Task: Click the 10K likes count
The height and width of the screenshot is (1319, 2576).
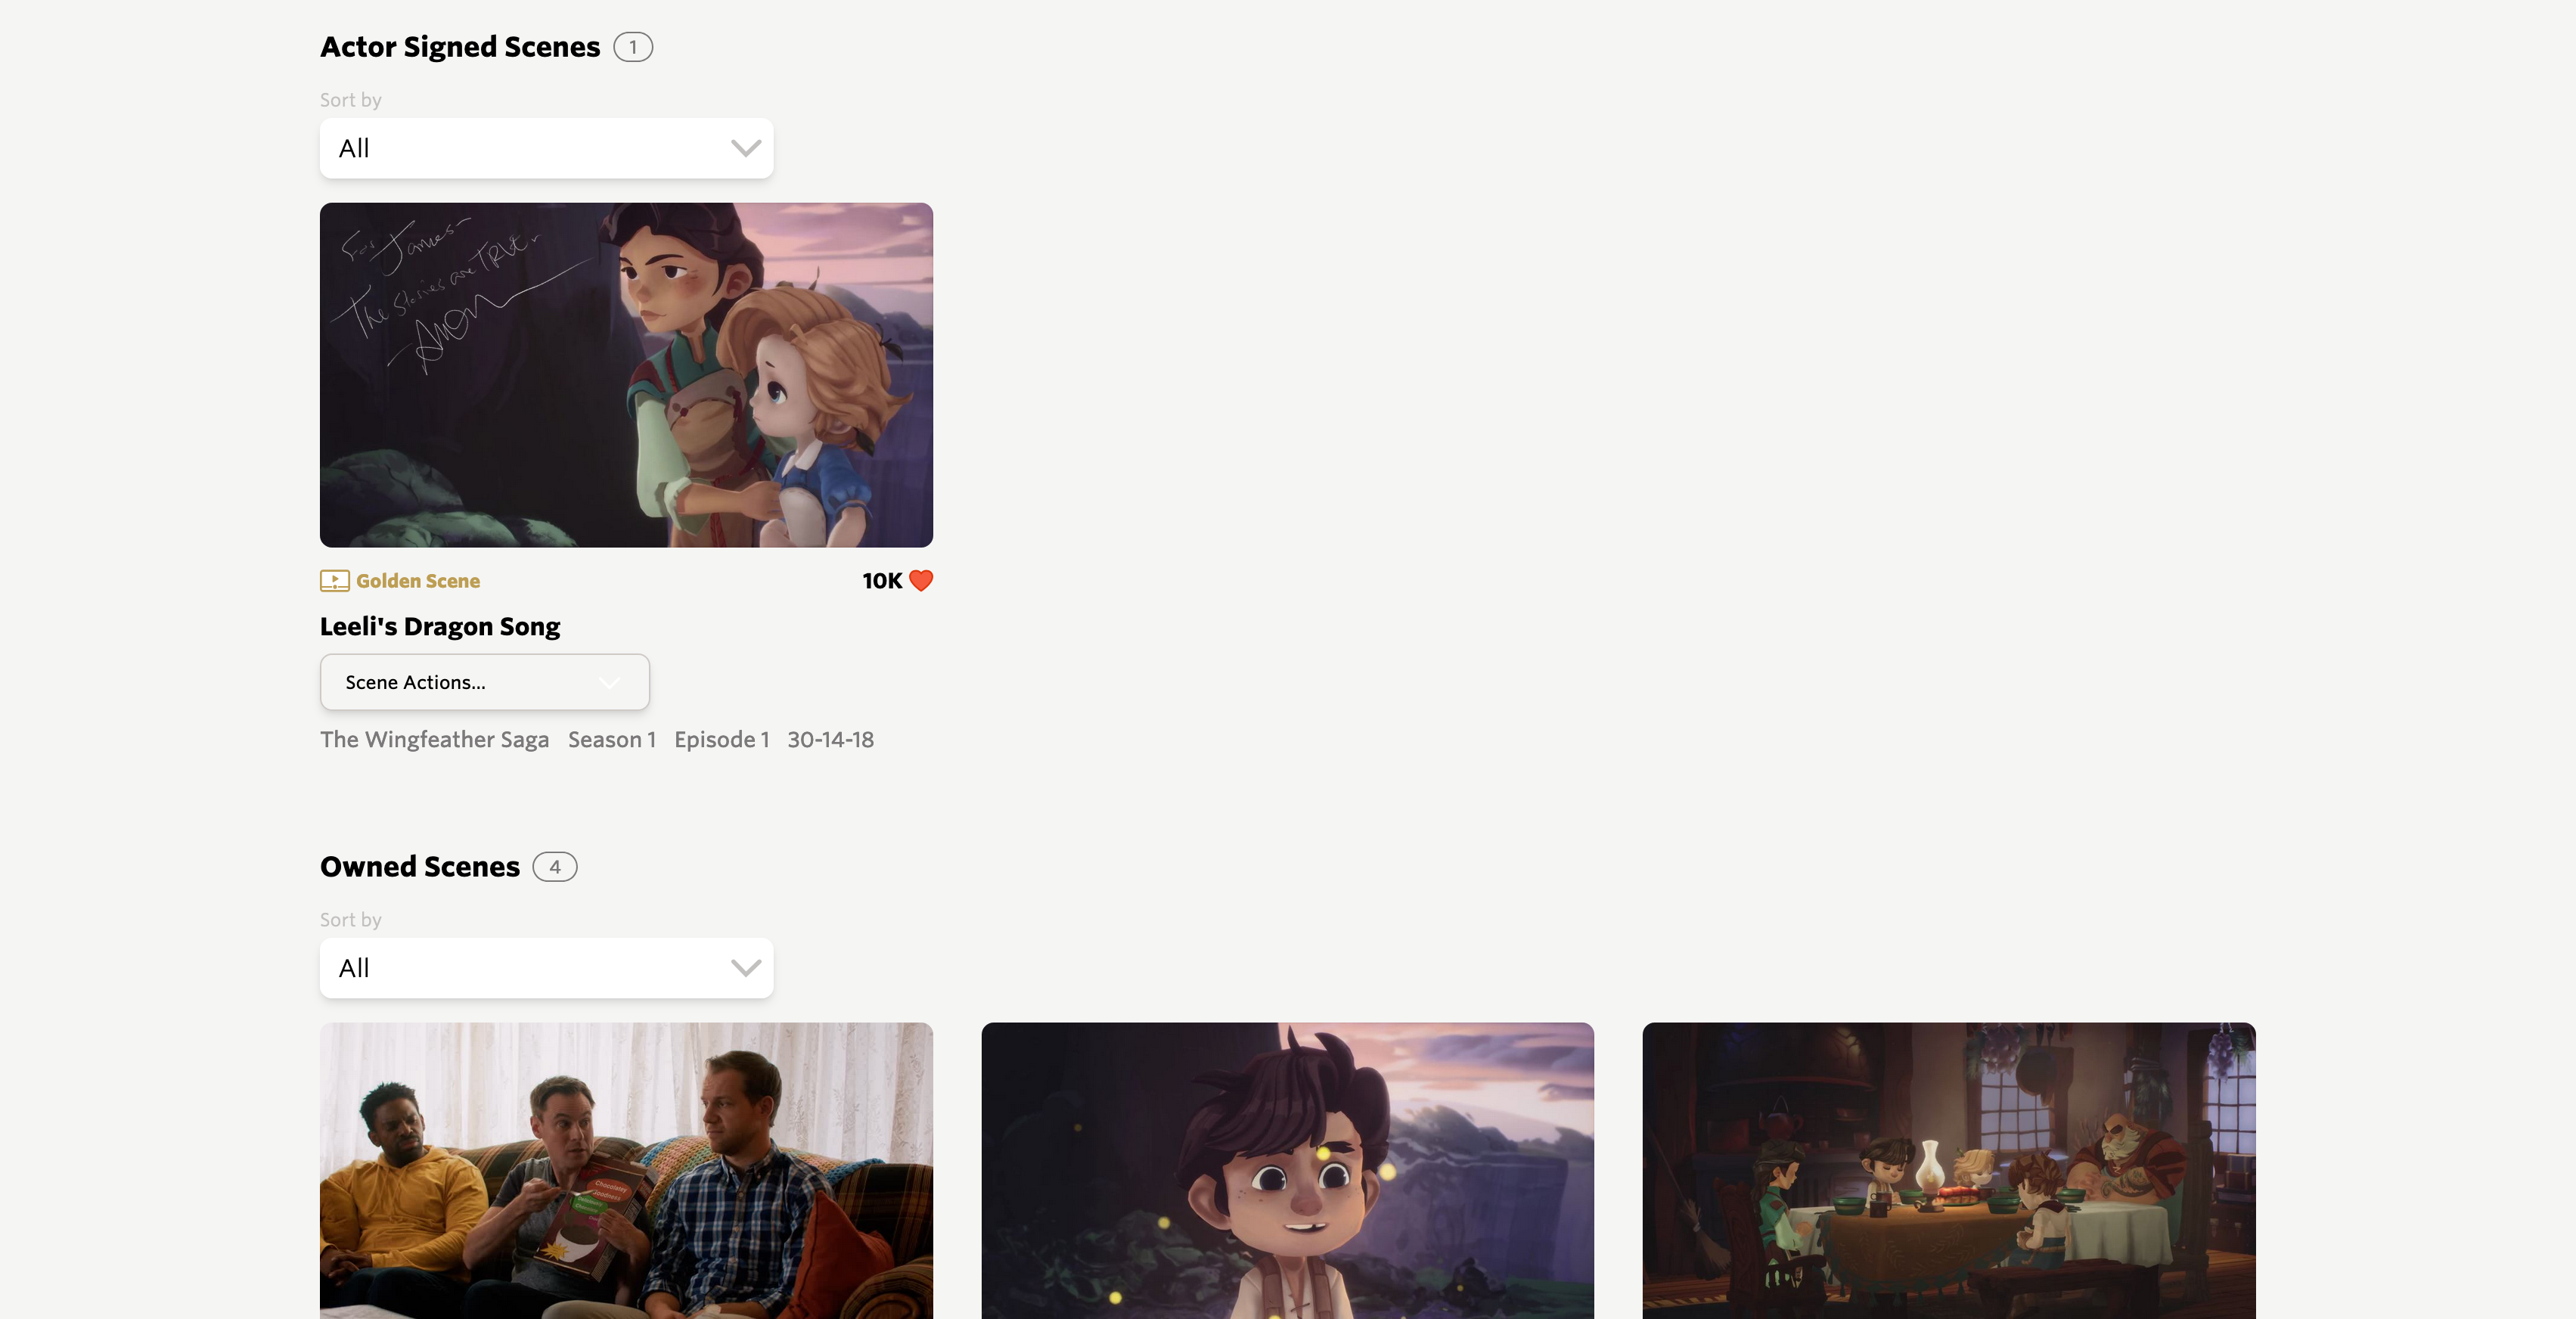Action: tap(882, 580)
